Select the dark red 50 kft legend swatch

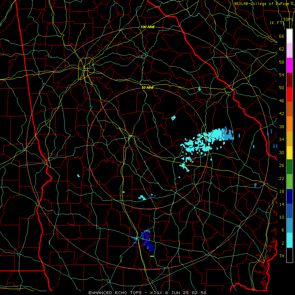pyautogui.click(x=289, y=80)
